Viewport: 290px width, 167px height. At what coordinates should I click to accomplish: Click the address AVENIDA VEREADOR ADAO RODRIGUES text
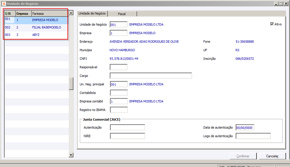[144, 41]
